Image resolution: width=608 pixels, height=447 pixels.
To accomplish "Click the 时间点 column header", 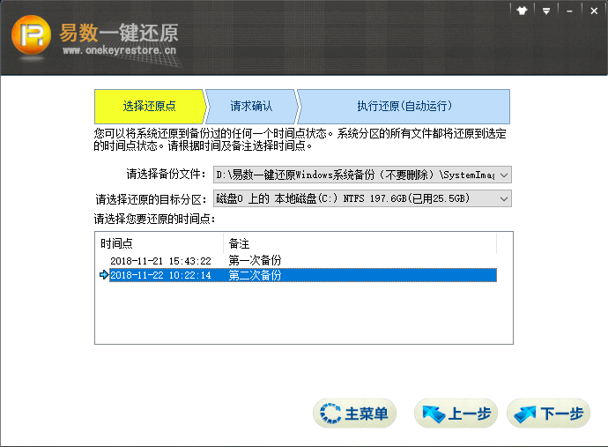I will [x=160, y=243].
